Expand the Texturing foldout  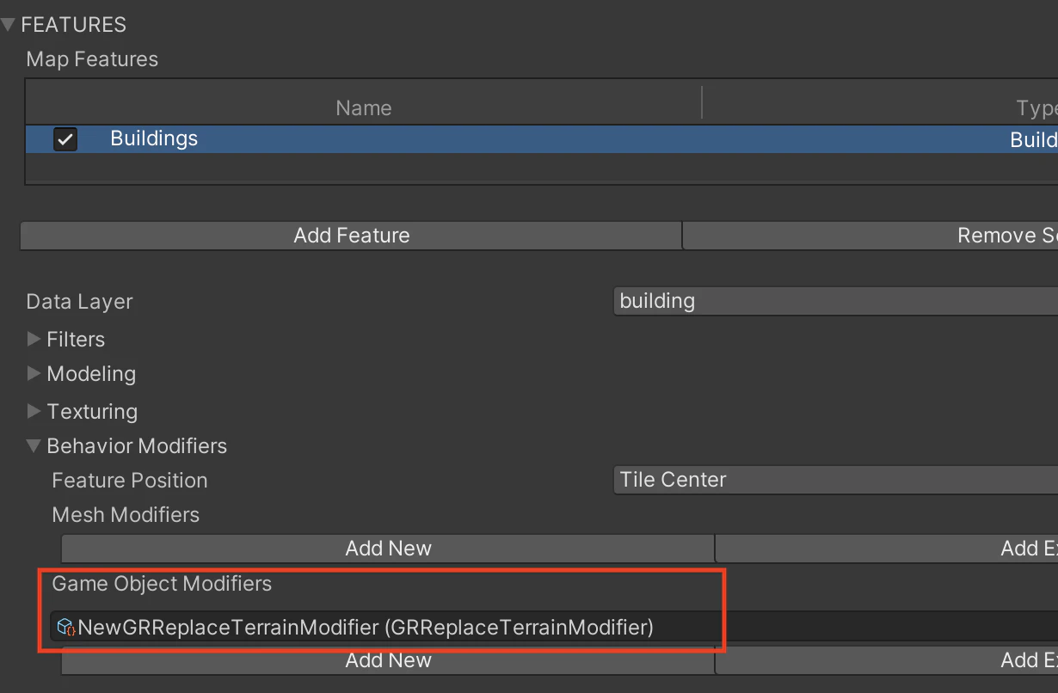point(34,412)
